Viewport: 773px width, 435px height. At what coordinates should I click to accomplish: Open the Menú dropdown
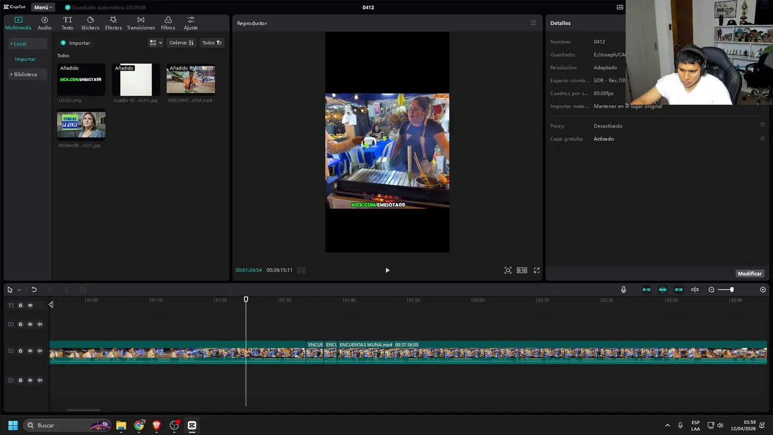43,7
